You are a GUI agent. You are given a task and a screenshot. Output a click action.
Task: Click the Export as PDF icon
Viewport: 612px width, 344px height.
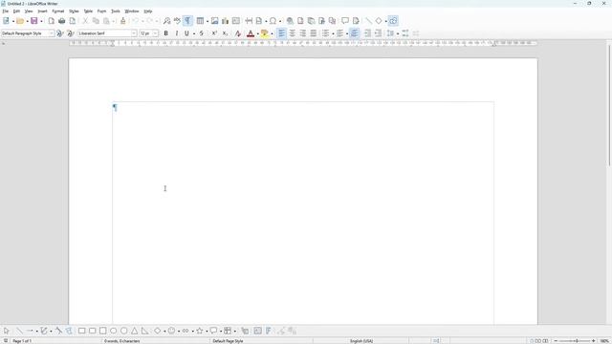[x=51, y=21]
